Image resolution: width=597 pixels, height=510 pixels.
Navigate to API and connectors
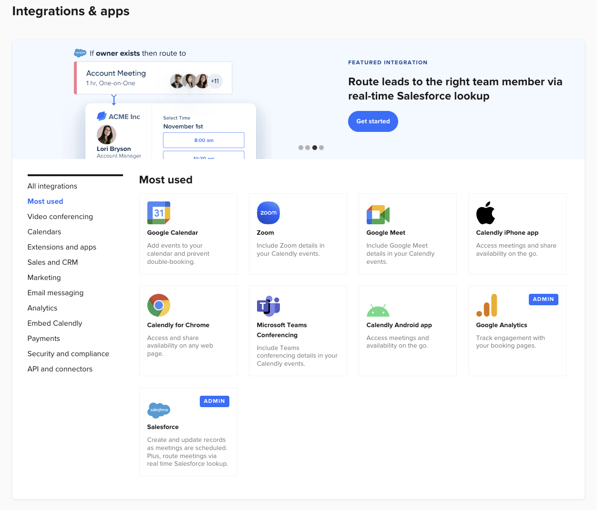coord(60,369)
